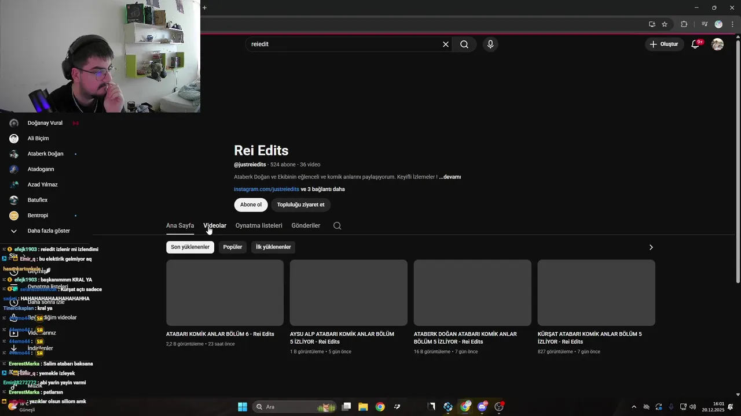Show next videos with the right chevron
741x416 pixels.
(x=651, y=247)
